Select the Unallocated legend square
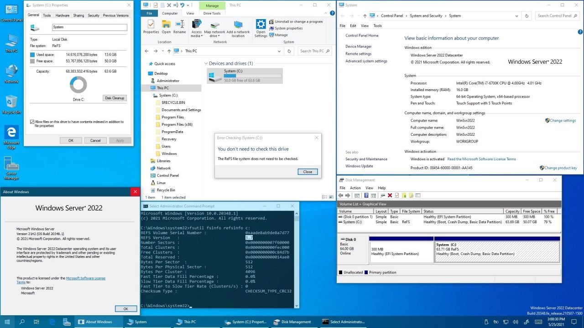The image size is (584, 328). 340,272
